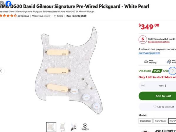Select the third guitar thumbnail
The width and height of the screenshot is (176, 132).
[x=74, y=127]
